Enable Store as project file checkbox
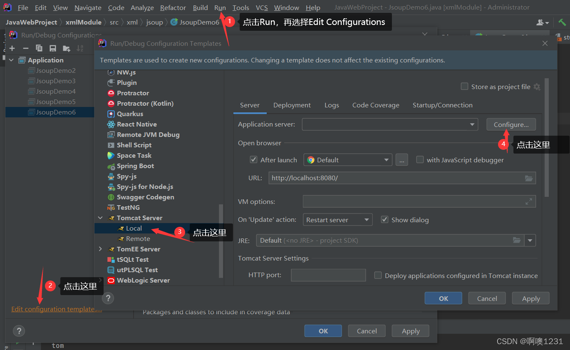Screen dimensions: 570x350 click(465, 87)
